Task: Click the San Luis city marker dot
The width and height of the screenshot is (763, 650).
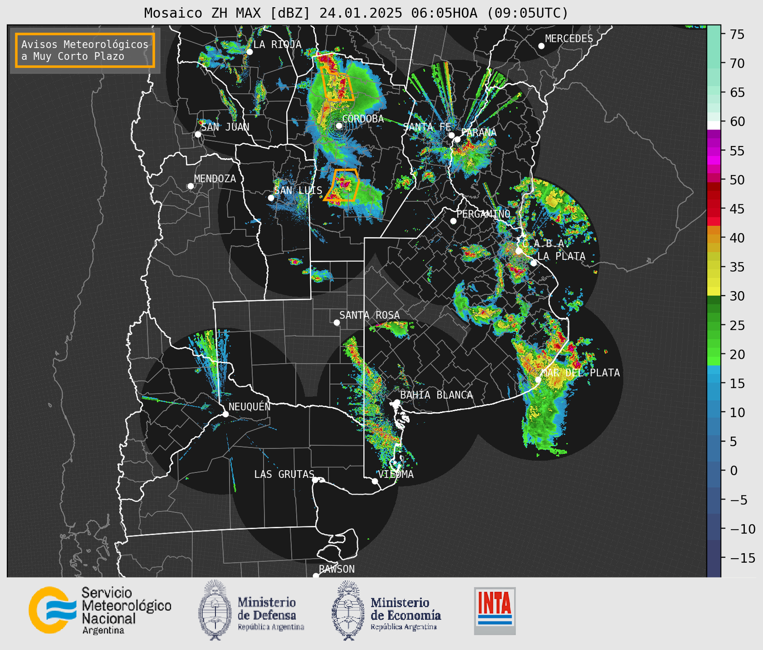Action: 271,198
